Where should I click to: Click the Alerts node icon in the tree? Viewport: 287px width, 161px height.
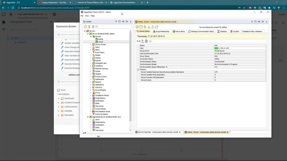94,50
